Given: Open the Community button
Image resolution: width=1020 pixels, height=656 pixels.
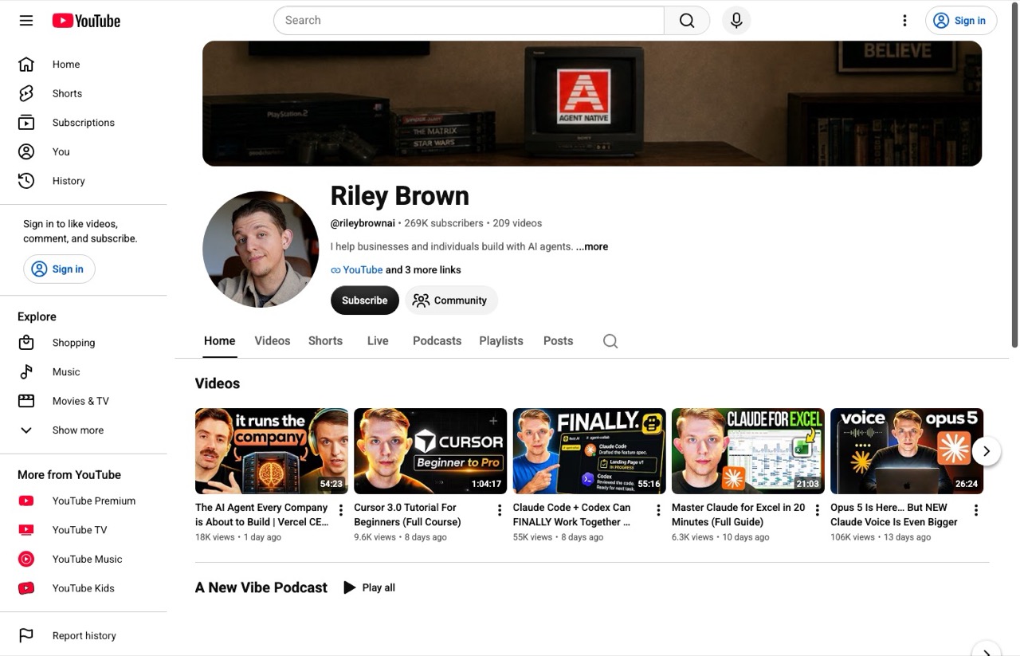Looking at the screenshot, I should (x=451, y=301).
